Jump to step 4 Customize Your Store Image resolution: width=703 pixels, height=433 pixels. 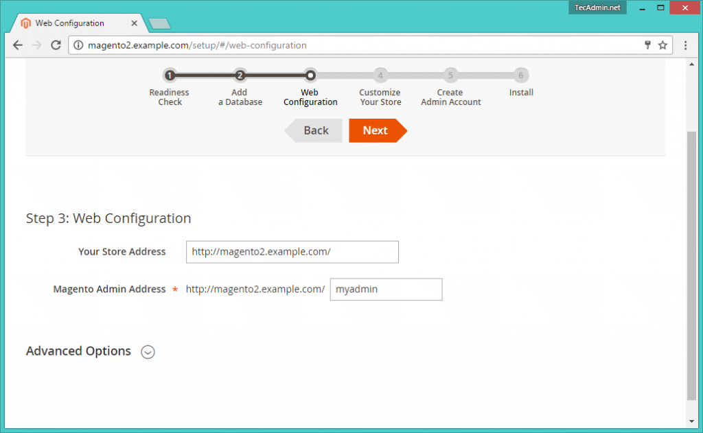(380, 75)
